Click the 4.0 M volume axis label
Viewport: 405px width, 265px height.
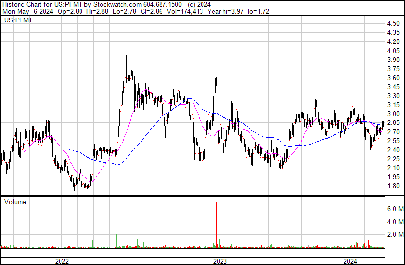click(x=395, y=222)
